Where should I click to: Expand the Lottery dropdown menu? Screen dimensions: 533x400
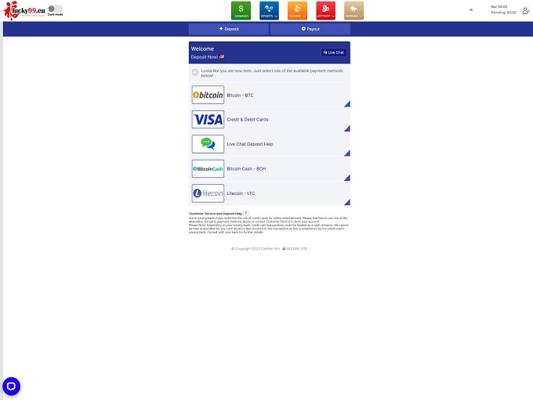[325, 11]
